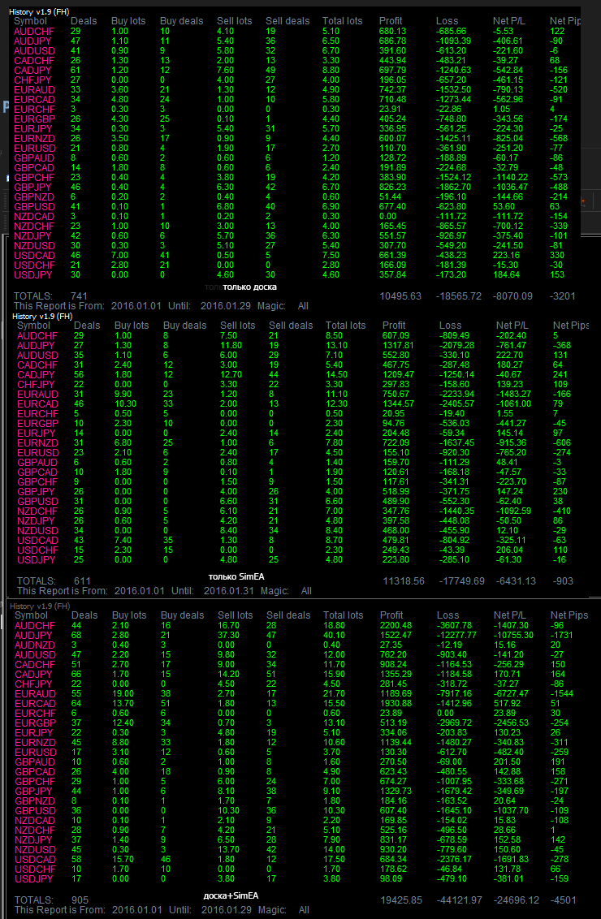601x919 pixels.
Task: Click the total deals count 905
Action: 80,900
